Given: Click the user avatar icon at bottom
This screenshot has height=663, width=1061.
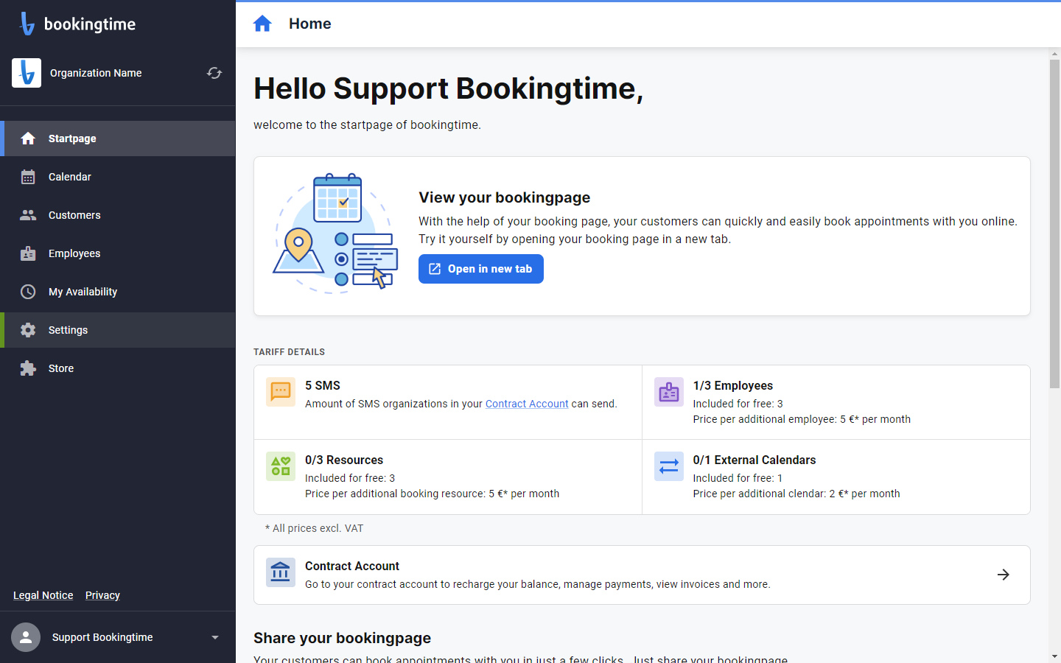Looking at the screenshot, I should coord(26,637).
